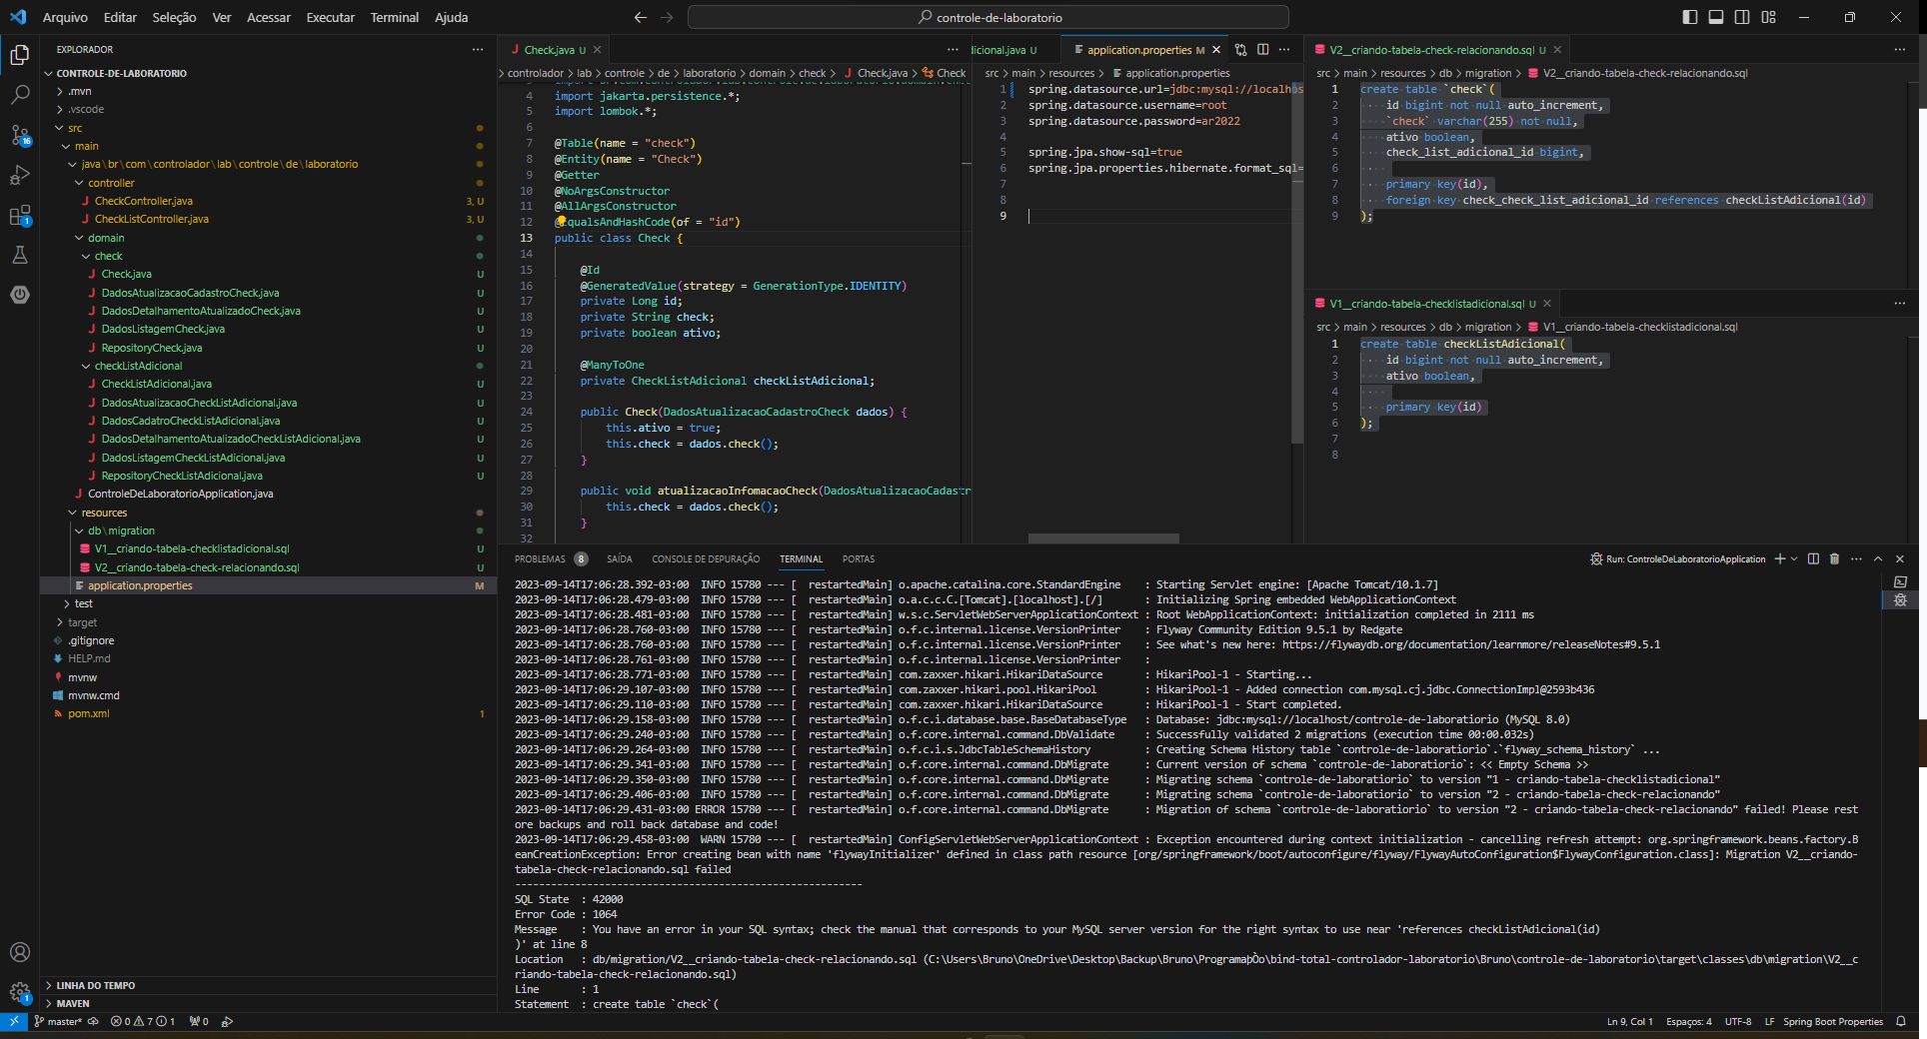The image size is (1927, 1039).
Task: Kill the terminal with the trash icon
Action: pos(1834,558)
